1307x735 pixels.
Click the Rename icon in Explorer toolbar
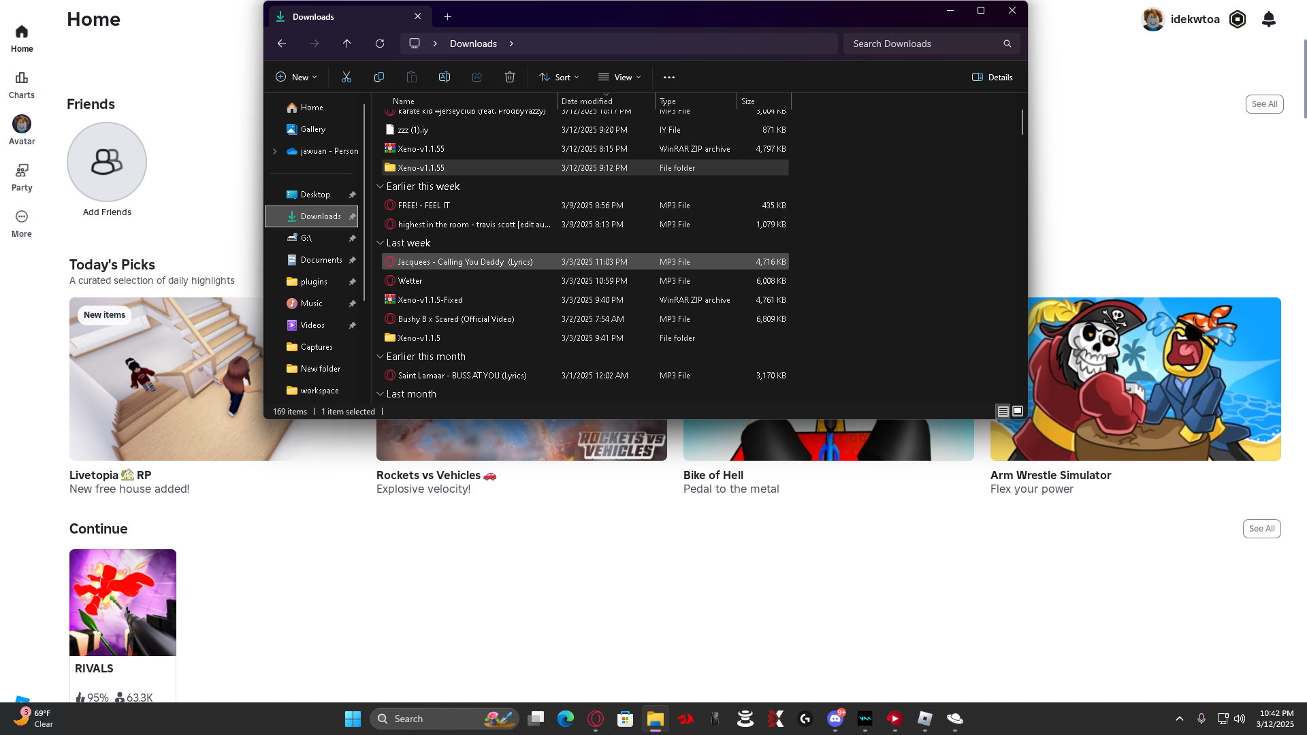[445, 78]
